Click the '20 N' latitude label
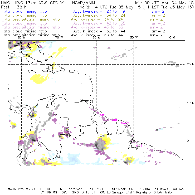Screen dimensions: 195x195 [191, 64]
